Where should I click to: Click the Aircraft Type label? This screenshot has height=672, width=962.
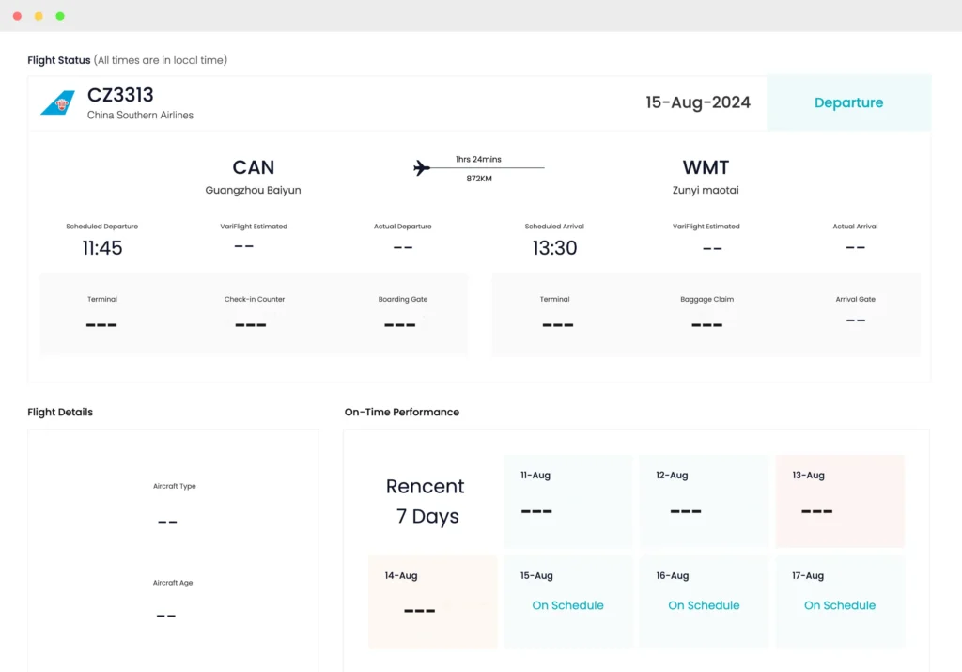tap(174, 486)
